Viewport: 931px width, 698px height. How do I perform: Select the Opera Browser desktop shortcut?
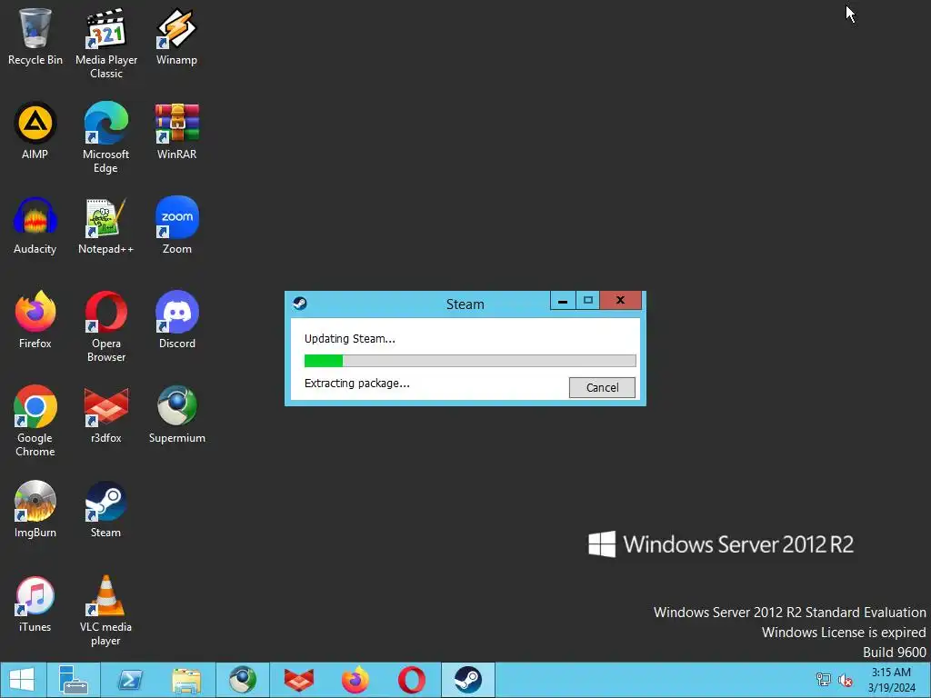pyautogui.click(x=106, y=326)
